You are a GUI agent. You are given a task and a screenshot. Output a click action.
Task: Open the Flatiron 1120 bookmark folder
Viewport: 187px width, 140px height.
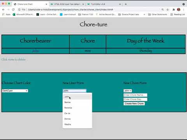coord(86,14)
